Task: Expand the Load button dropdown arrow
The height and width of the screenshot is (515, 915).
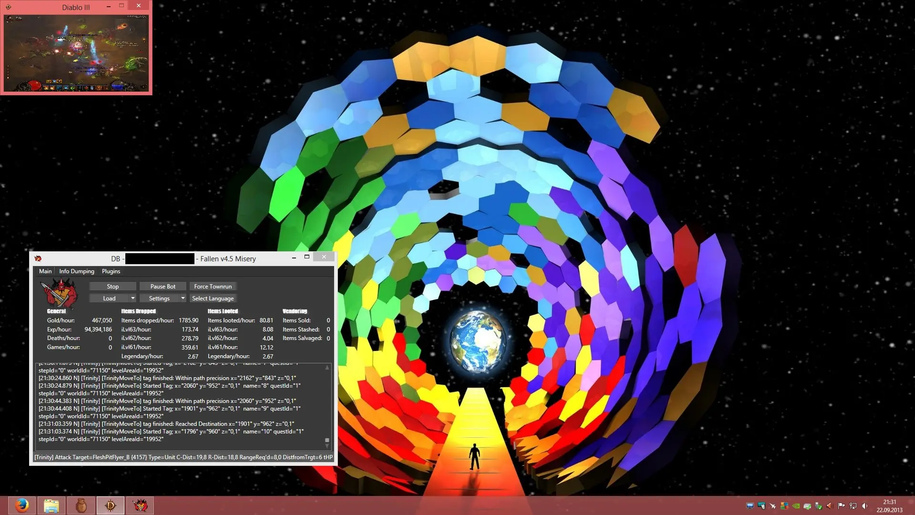Action: coord(133,298)
